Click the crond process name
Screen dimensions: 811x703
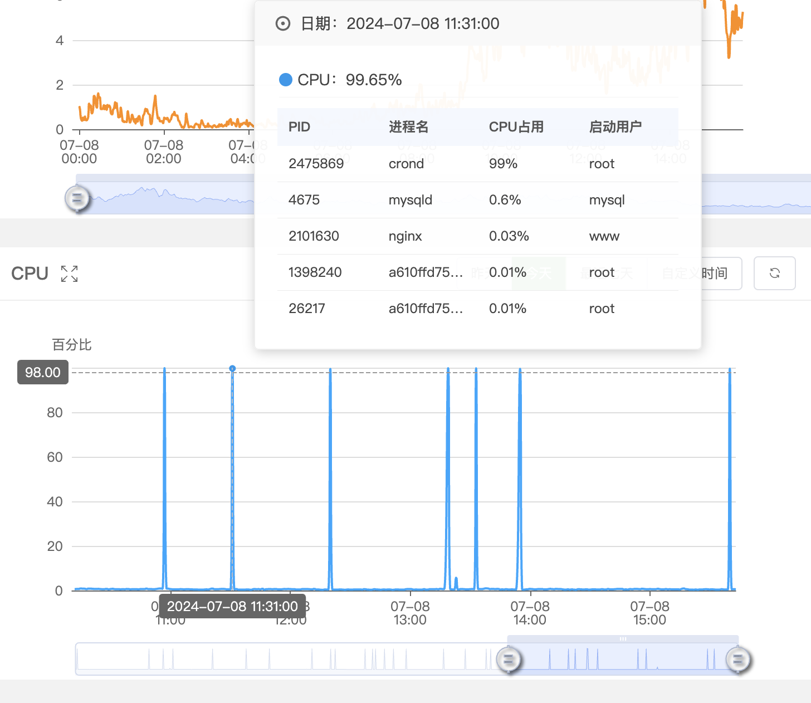point(406,164)
